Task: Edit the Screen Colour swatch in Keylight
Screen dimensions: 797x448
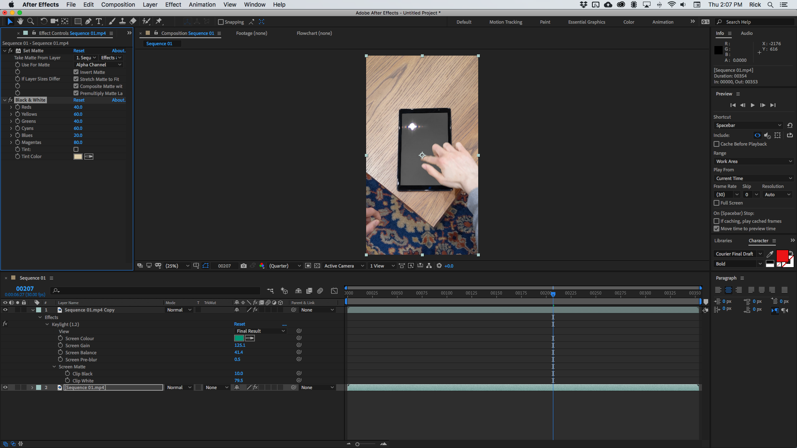Action: 239,338
